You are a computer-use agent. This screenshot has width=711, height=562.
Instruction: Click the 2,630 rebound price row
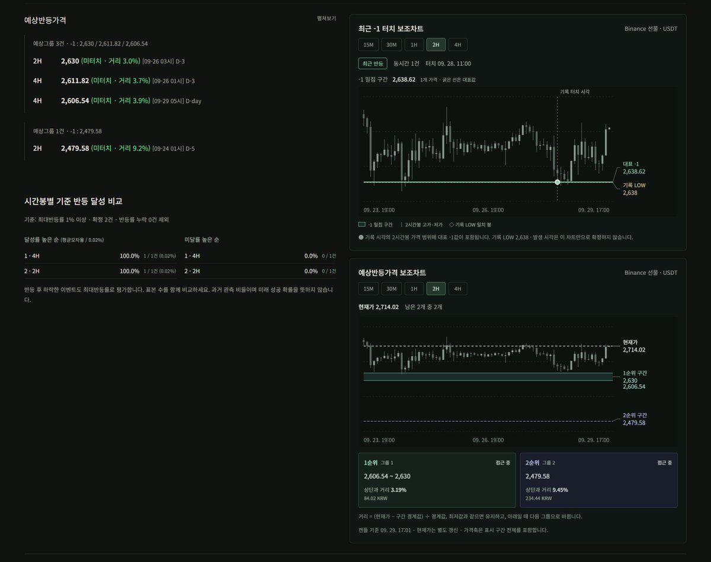pos(184,61)
